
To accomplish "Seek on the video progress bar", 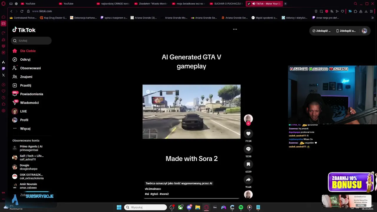I will click(x=191, y=198).
